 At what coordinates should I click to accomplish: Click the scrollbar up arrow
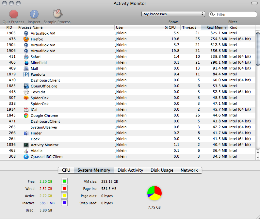coord(258,152)
